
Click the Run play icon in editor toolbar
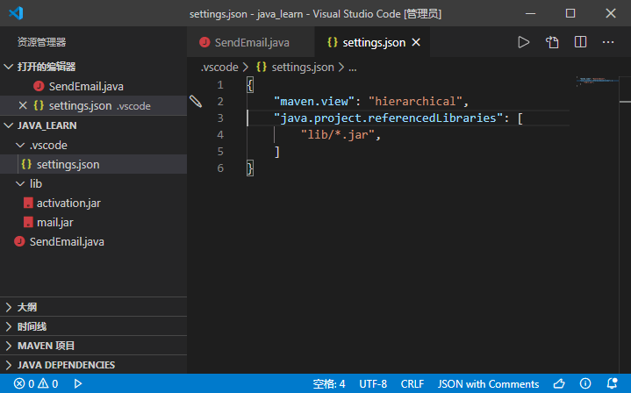pos(524,42)
